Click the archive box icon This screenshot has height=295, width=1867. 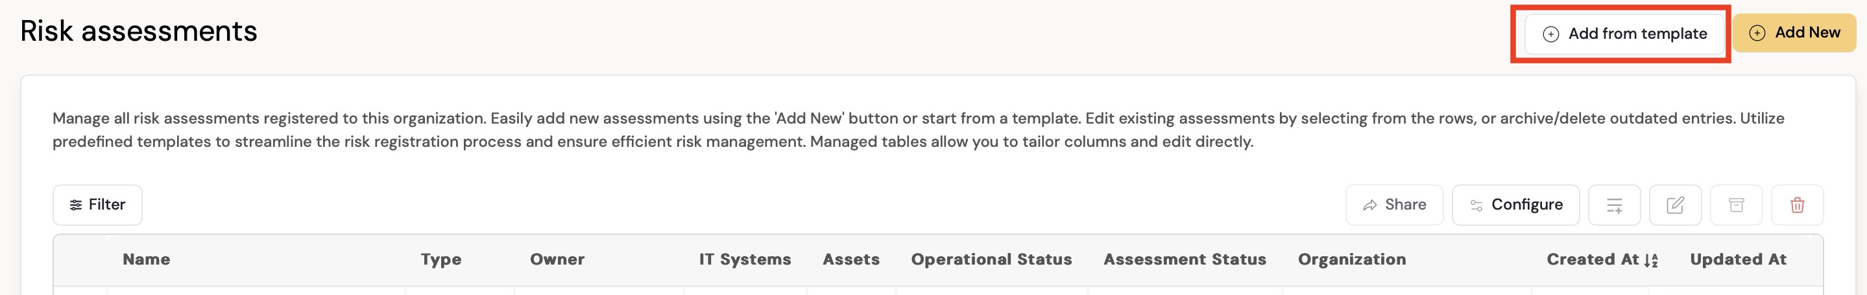tap(1736, 205)
